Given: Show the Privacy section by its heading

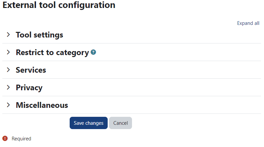Looking at the screenshot, I should point(29,88).
